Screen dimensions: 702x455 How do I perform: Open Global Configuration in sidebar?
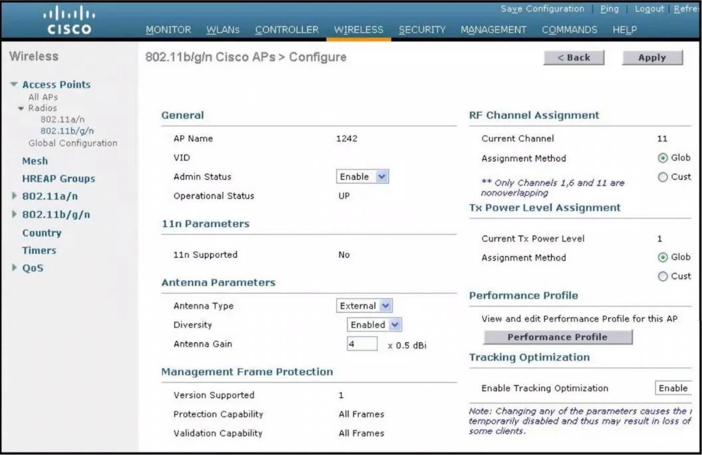[x=73, y=143]
